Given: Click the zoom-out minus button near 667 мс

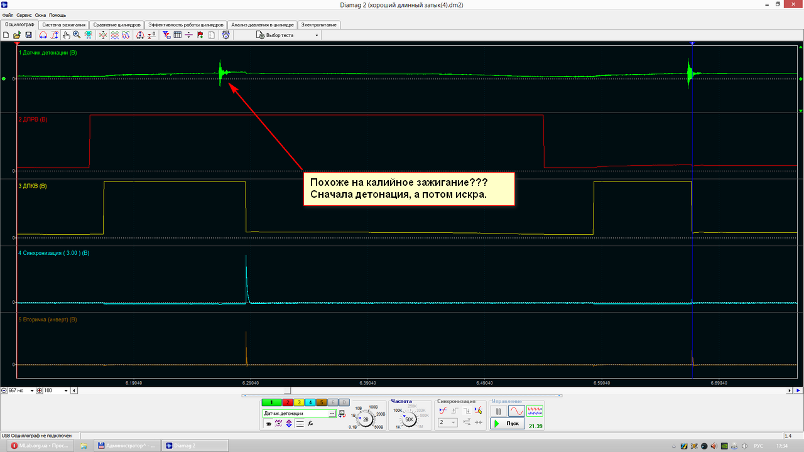Looking at the screenshot, I should click(4, 390).
